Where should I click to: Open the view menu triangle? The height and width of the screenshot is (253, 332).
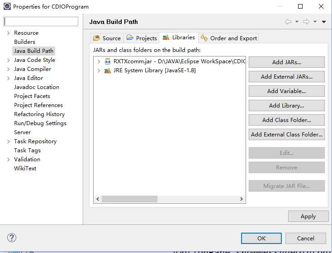(x=324, y=22)
